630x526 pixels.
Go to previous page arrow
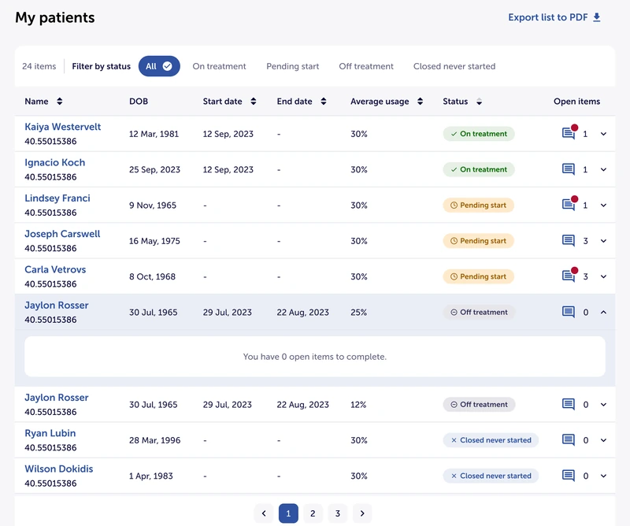point(264,513)
